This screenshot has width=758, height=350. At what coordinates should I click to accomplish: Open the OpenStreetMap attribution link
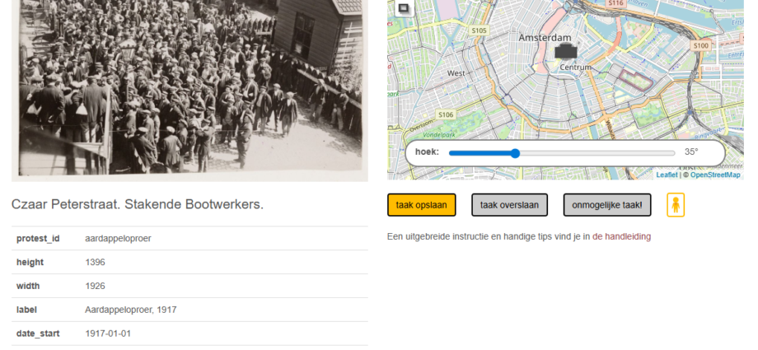[x=715, y=175]
